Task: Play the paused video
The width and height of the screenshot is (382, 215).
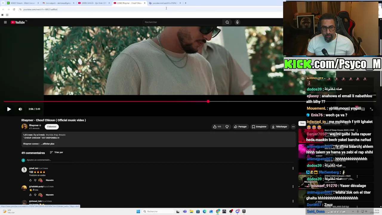Action: pyautogui.click(x=9, y=109)
